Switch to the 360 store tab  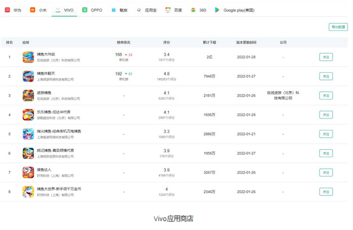(x=198, y=10)
